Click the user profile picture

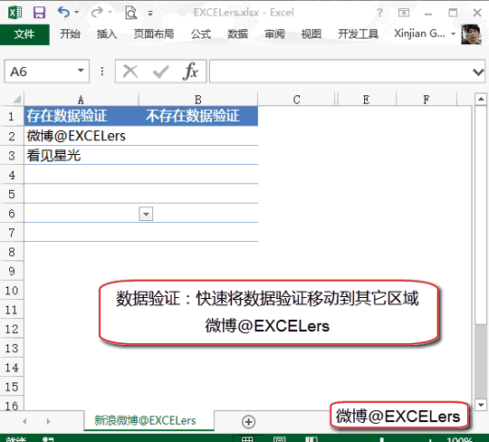(x=471, y=34)
